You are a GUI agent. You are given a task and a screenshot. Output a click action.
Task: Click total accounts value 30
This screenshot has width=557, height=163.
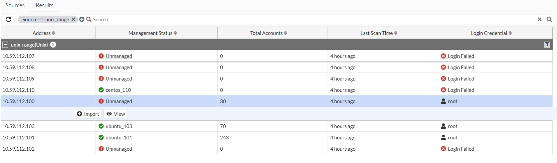223,101
